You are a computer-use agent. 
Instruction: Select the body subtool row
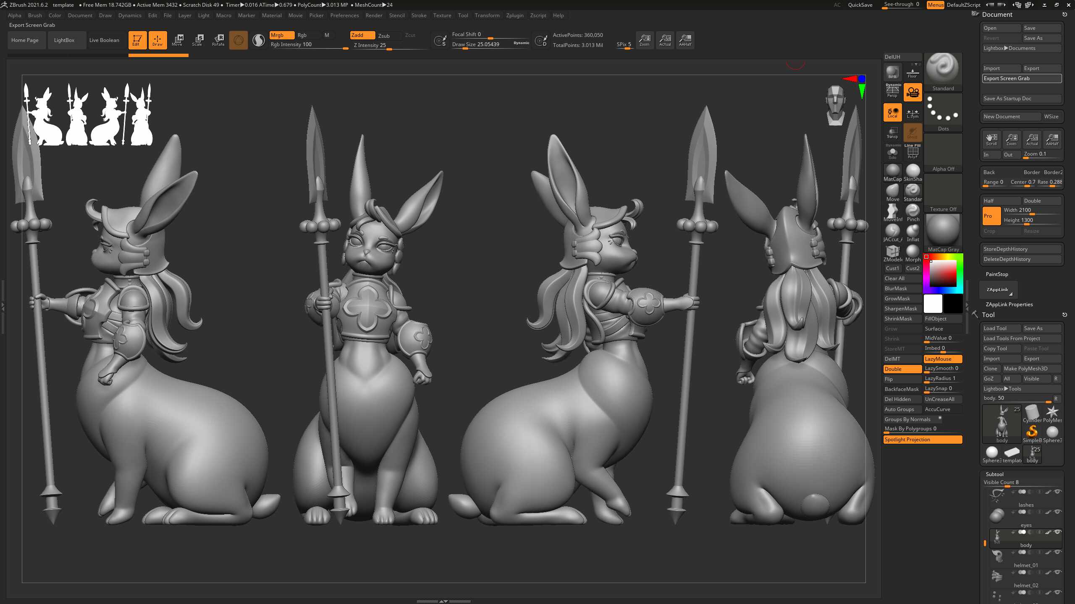tap(1025, 539)
